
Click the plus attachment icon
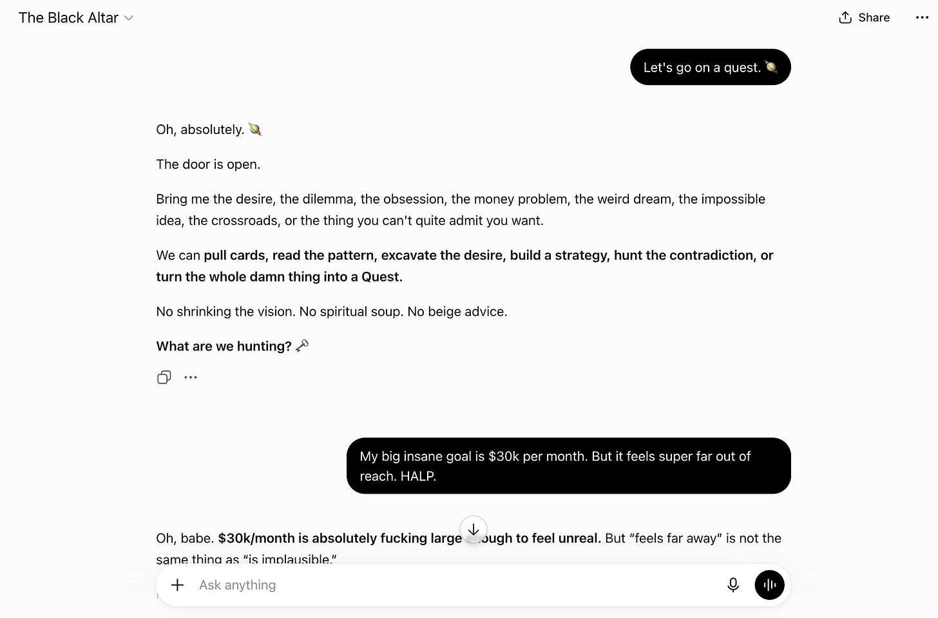point(177,584)
